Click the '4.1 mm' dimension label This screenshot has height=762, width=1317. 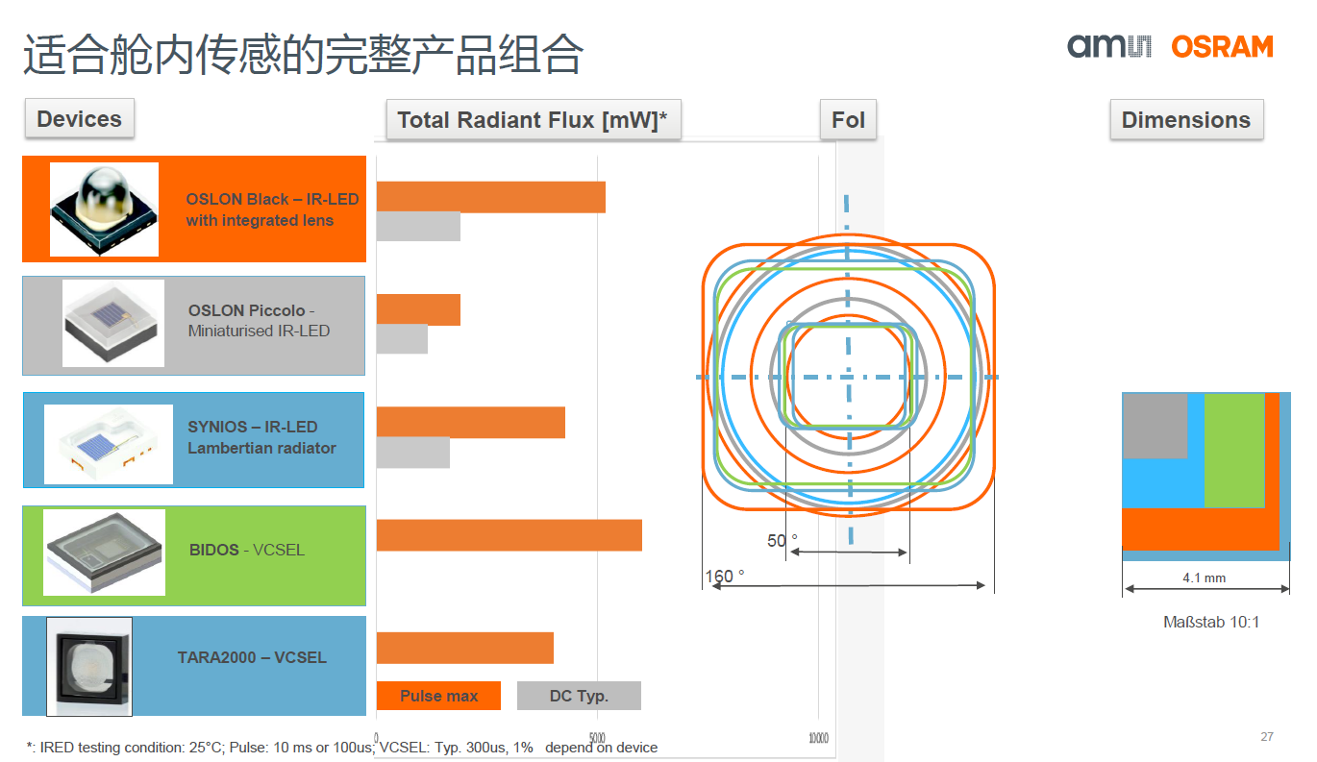[x=1204, y=578]
